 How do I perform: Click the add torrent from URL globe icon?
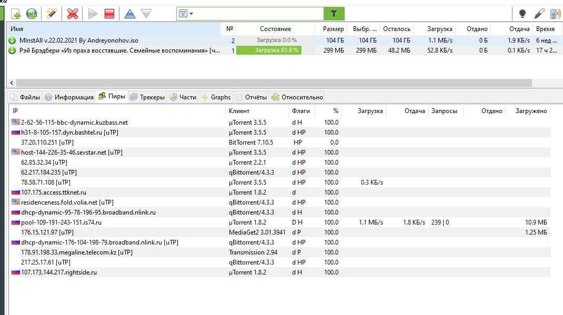pyautogui.click(x=32, y=14)
